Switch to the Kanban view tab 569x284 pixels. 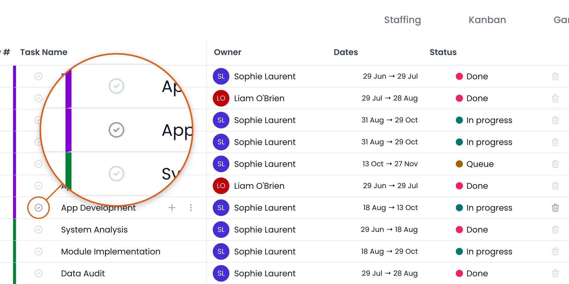[x=487, y=20]
